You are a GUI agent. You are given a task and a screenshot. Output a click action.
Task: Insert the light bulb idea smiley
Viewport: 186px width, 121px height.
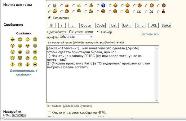[27, 65]
